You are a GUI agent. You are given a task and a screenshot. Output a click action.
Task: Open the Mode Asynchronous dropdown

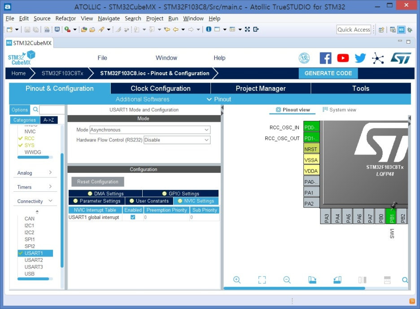tap(150, 130)
